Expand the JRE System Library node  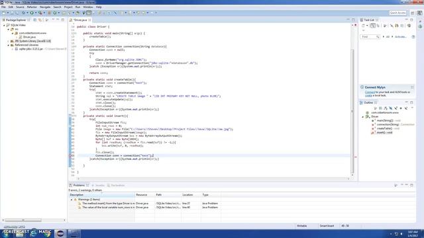click(8, 41)
